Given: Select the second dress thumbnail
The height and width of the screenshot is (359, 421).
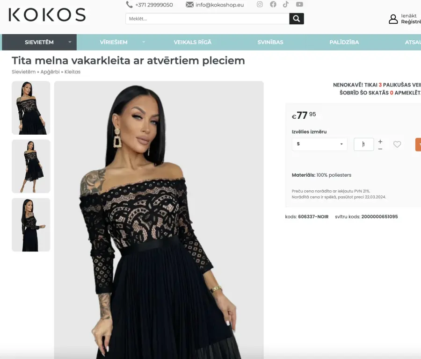Looking at the screenshot, I should [x=31, y=166].
